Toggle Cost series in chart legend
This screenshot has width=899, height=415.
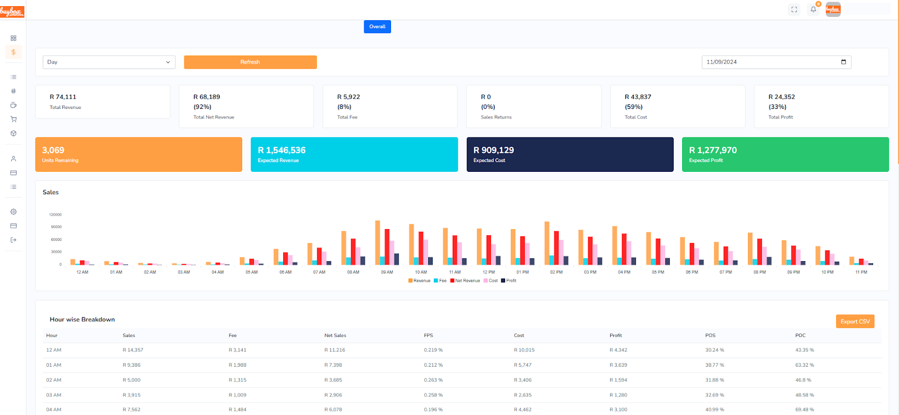pos(491,281)
